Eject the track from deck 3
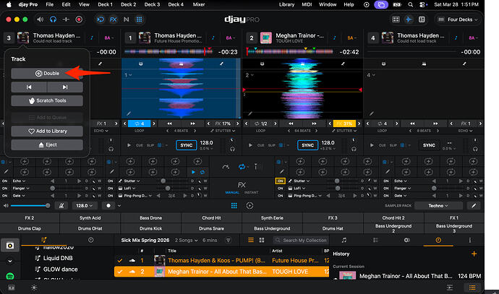Viewport: 499px width, 294px height. click(x=47, y=145)
